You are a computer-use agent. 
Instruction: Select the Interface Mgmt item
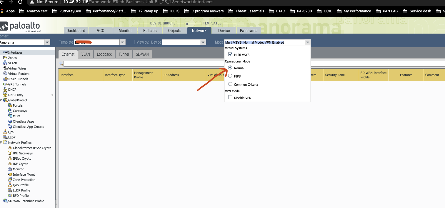pyautogui.click(x=24, y=174)
